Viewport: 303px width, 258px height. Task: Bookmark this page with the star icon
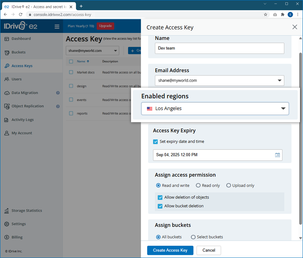tap(266, 15)
